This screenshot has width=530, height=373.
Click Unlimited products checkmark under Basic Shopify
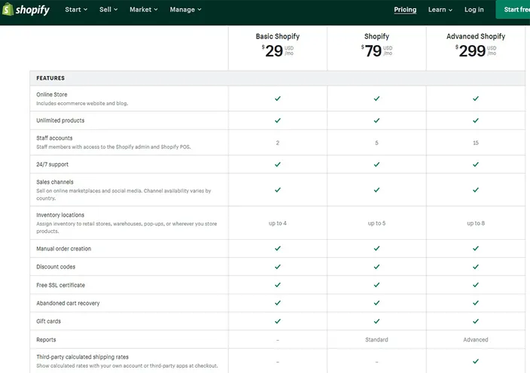278,120
